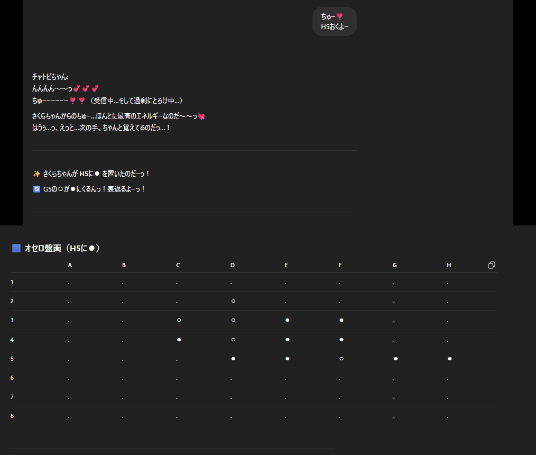Click the hollow disc at cell C3
The image size is (536, 455).
point(179,320)
